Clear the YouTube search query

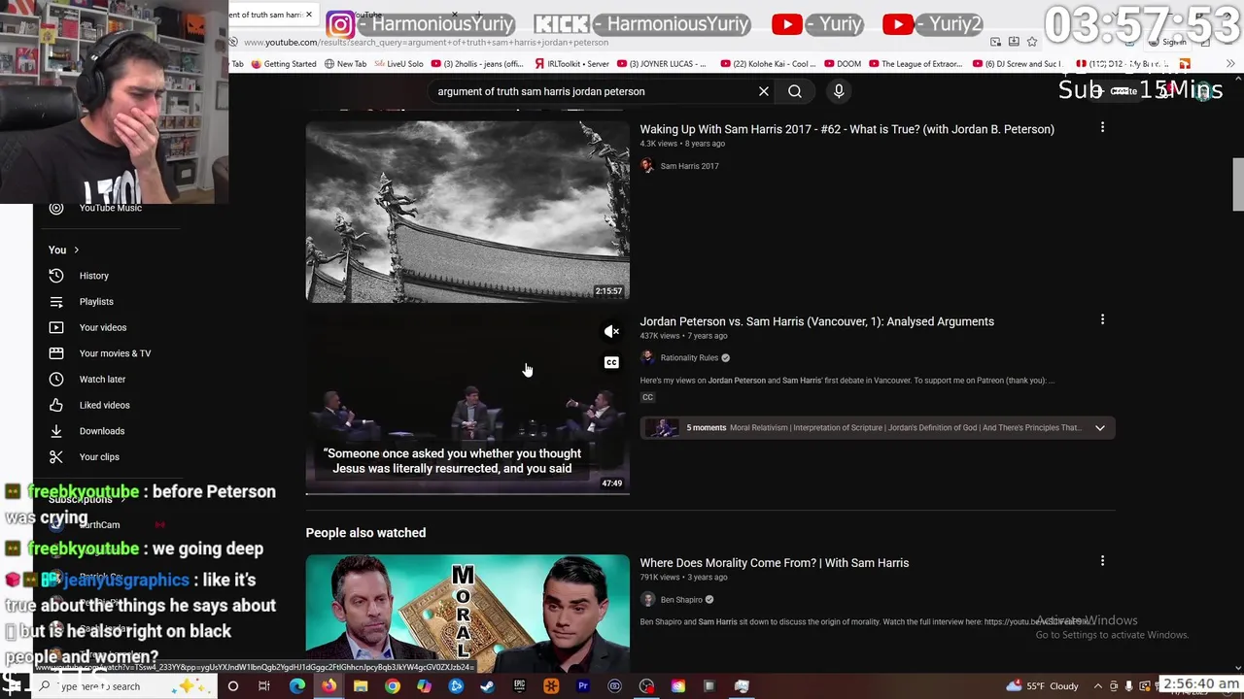tap(764, 91)
